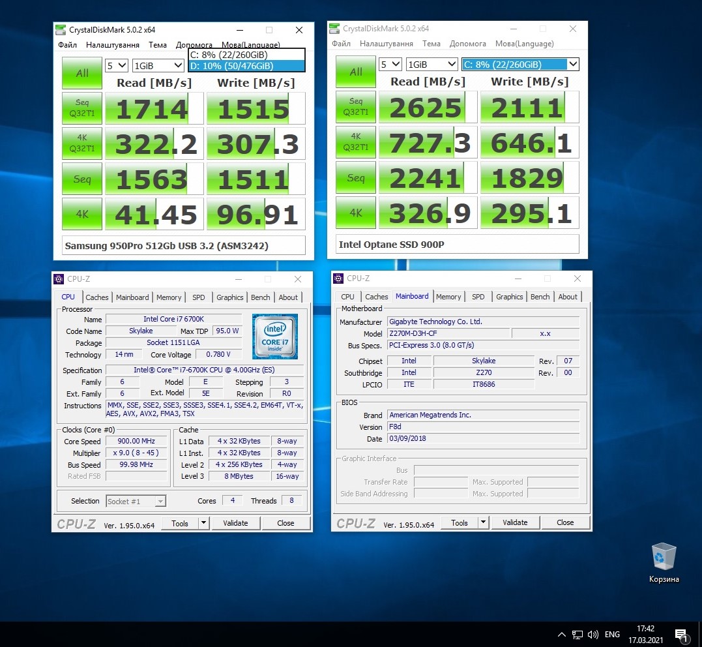The image size is (702, 647).
Task: Switch to Bench tab in right CPU-Z
Action: click(540, 297)
